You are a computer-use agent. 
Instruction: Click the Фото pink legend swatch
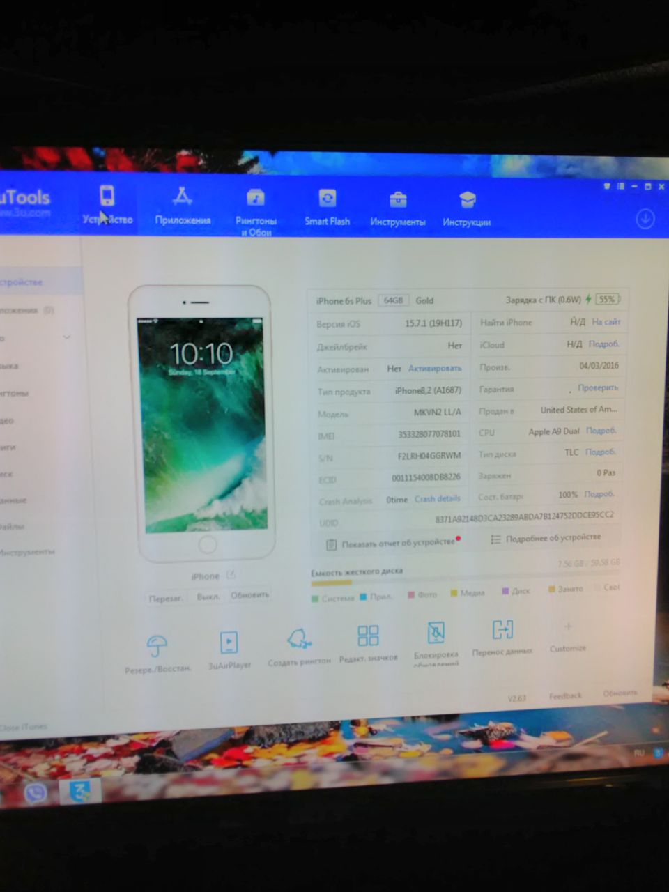411,595
